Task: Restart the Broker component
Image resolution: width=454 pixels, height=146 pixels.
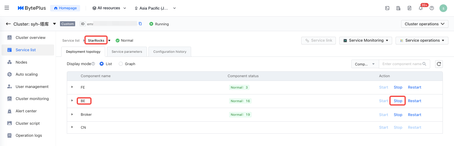Action: (x=414, y=115)
